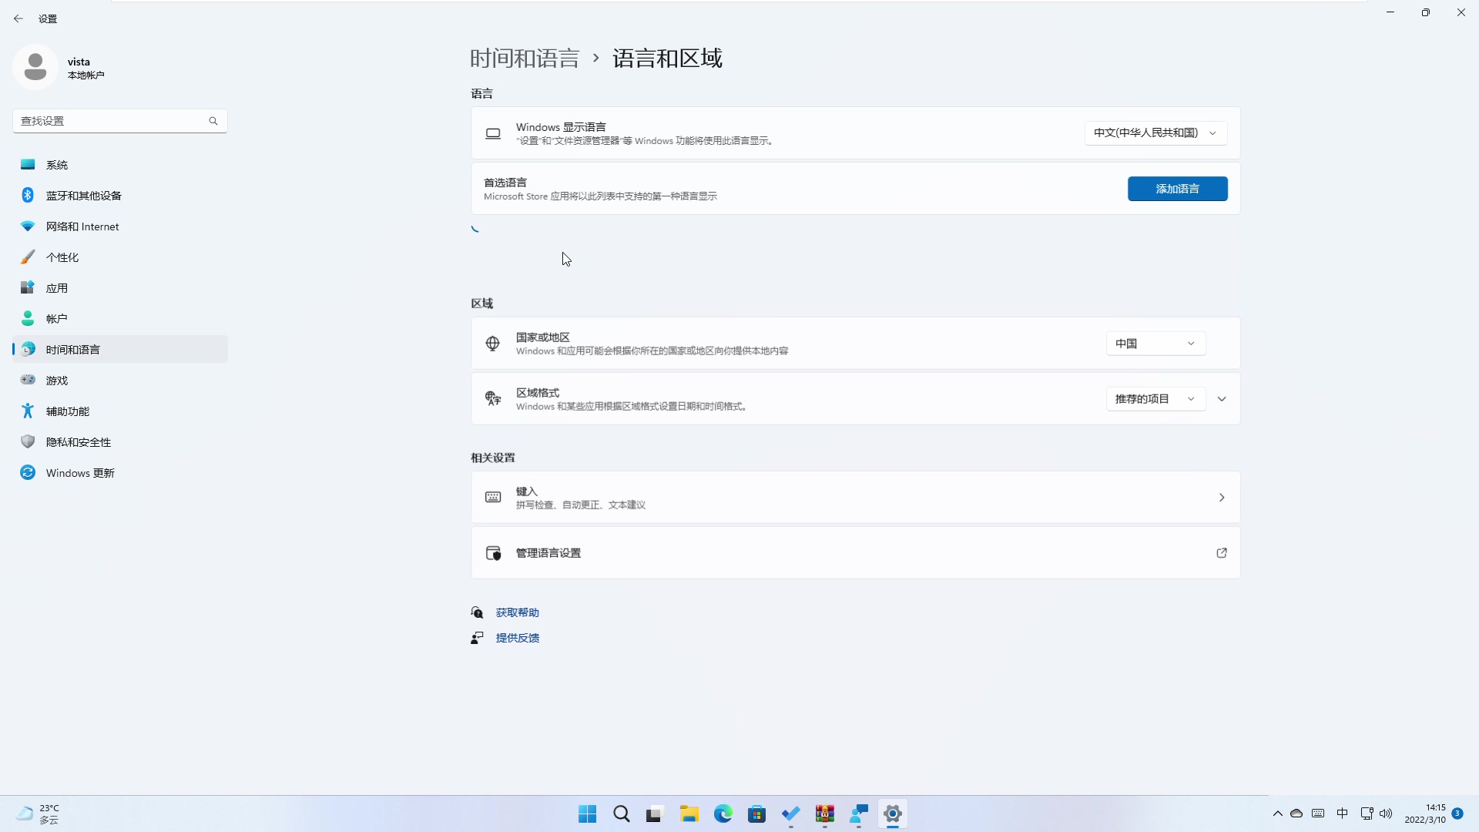Viewport: 1479px width, 832px height.
Task: Click the privacy shield icon
Action: click(28, 441)
